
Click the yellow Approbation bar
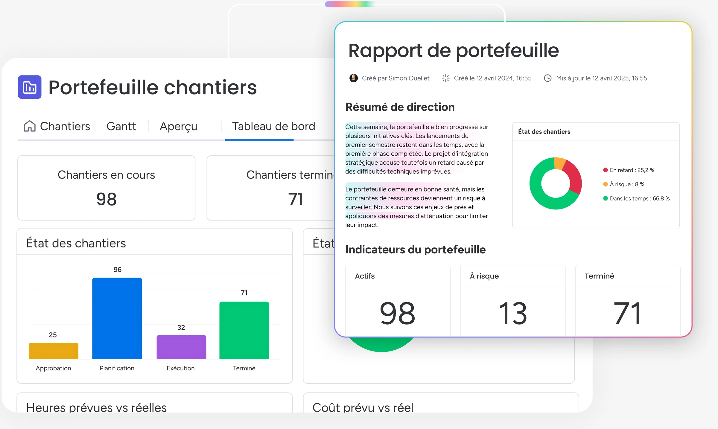(54, 351)
